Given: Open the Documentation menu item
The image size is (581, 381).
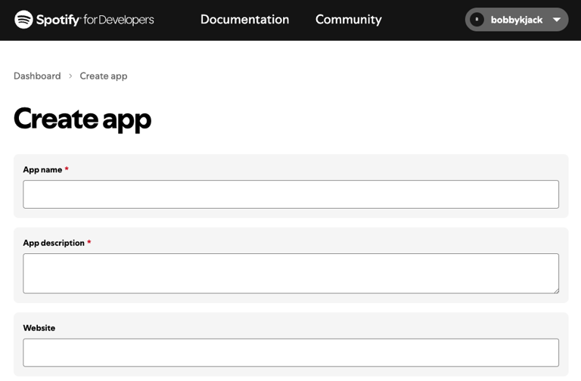Looking at the screenshot, I should [244, 20].
